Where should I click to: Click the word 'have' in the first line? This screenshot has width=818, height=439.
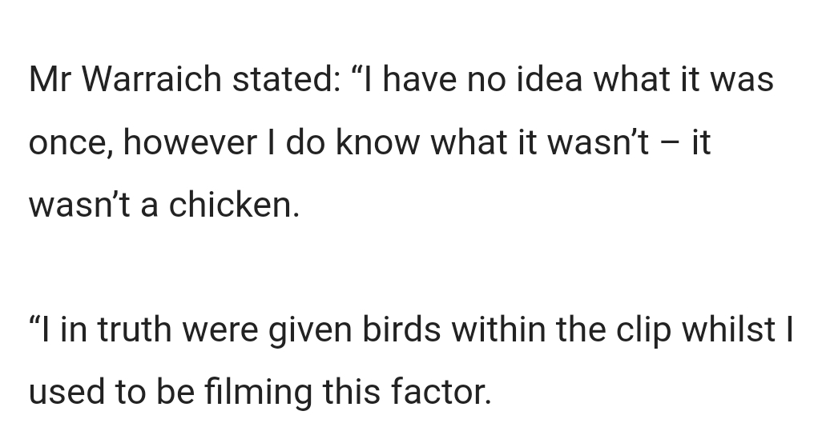419,80
